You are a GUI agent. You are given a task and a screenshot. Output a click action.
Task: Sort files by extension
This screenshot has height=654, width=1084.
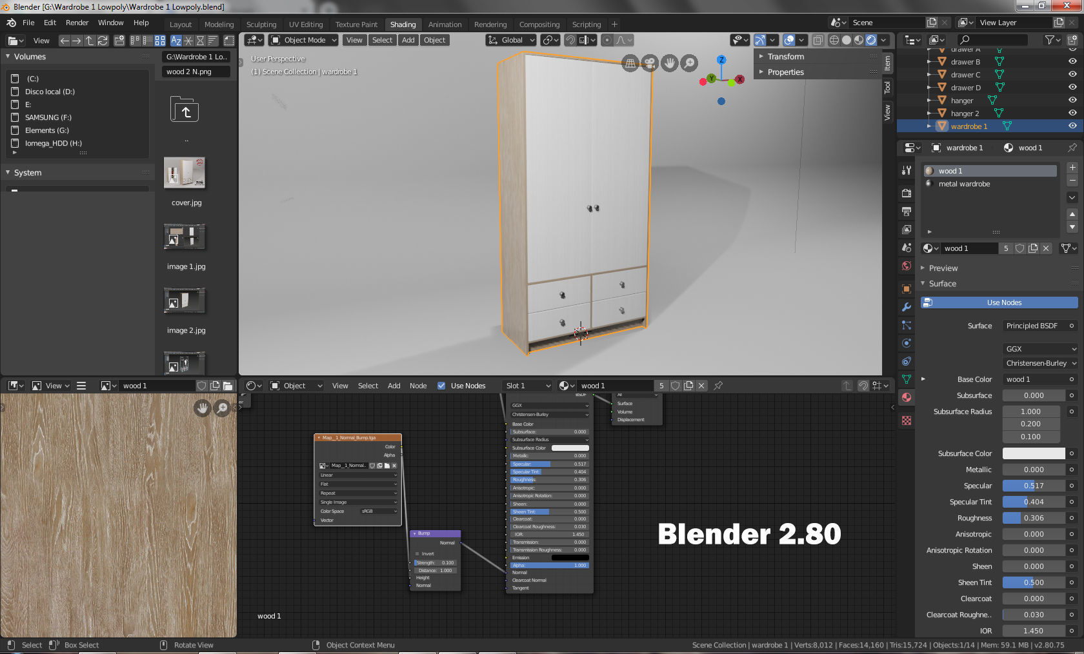(188, 41)
